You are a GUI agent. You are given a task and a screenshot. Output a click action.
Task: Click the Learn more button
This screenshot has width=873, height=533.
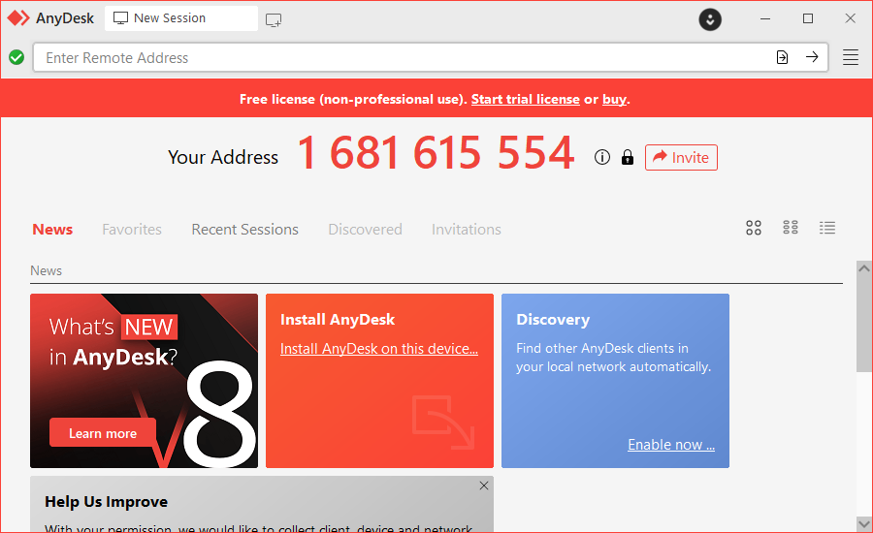(103, 433)
